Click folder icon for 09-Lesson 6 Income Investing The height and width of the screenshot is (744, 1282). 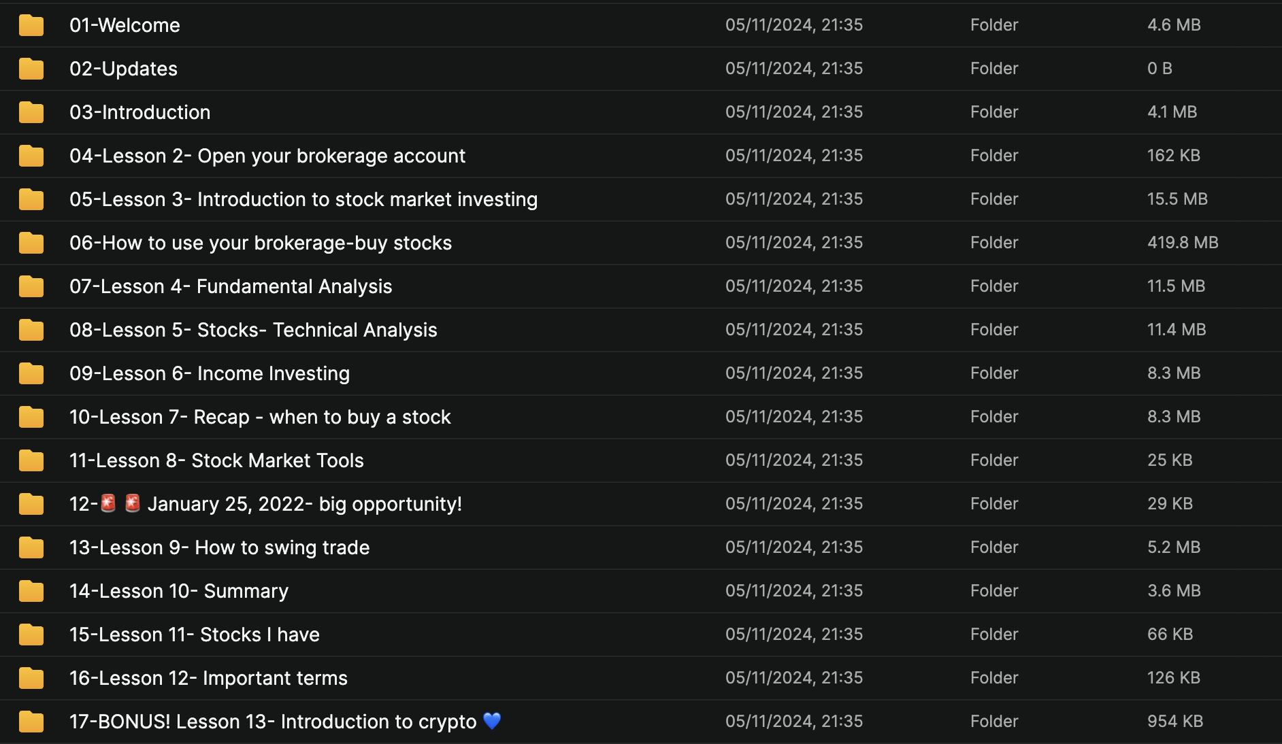tap(31, 374)
